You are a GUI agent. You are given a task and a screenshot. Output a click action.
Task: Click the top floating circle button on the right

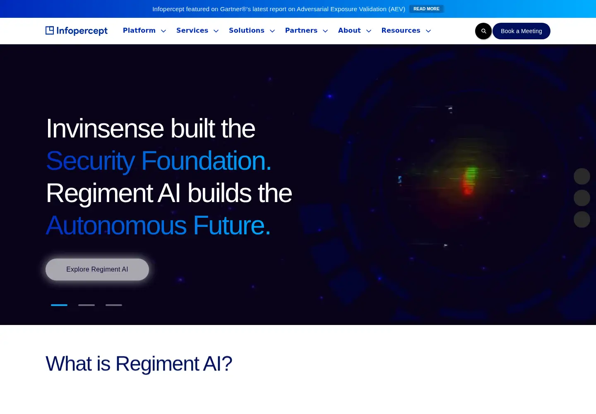[x=582, y=176]
